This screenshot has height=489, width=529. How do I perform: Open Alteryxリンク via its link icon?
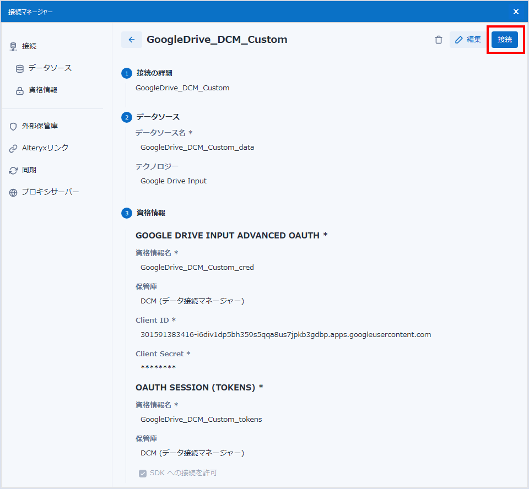13,149
